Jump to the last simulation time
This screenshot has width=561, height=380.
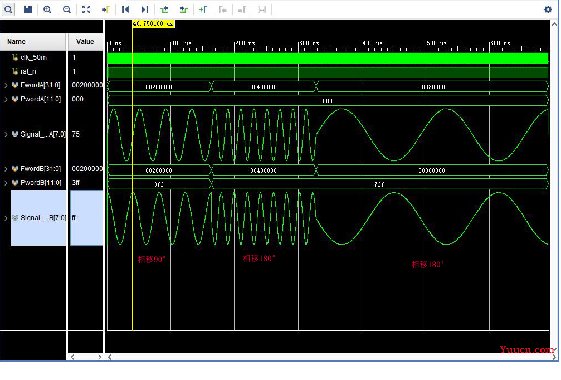click(144, 9)
